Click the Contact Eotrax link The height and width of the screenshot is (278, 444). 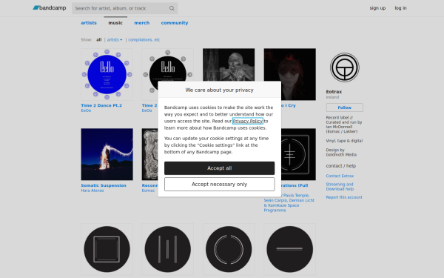(340, 176)
